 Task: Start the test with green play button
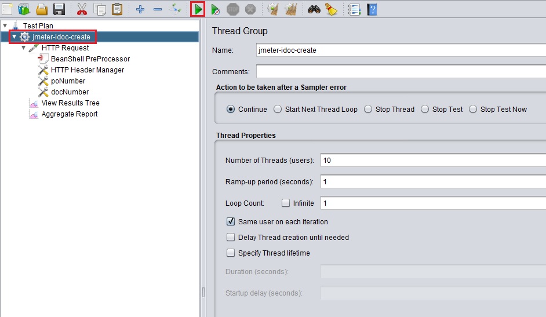198,9
